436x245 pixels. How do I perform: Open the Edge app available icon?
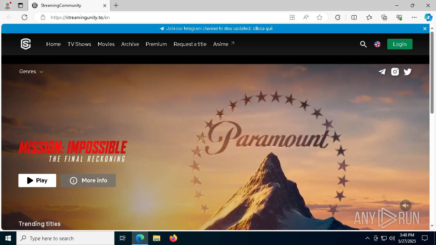292,17
